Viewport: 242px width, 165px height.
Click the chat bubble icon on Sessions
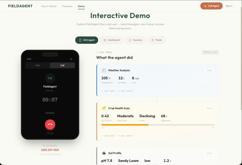pos(130,40)
